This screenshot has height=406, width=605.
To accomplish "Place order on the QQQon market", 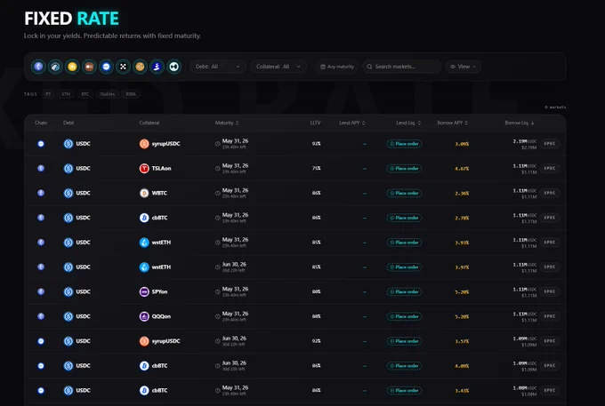I will click(x=404, y=316).
